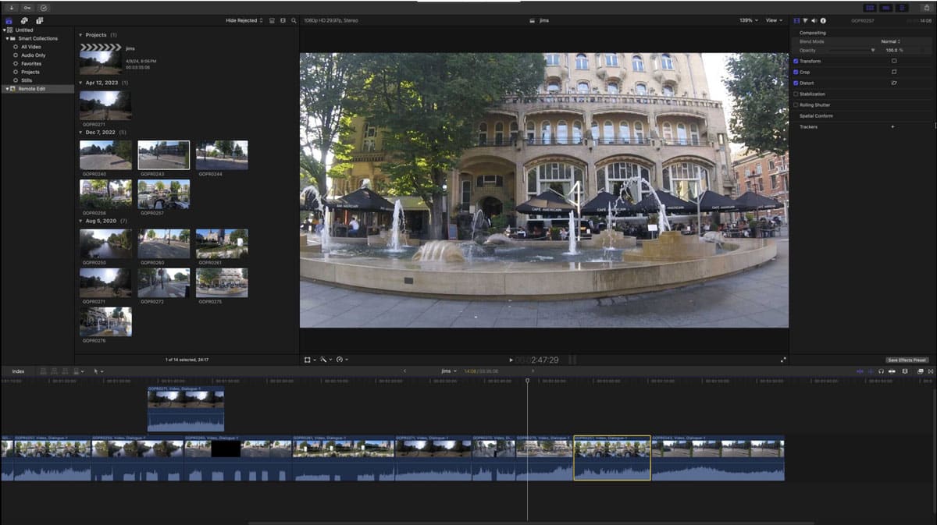
Task: Open the Blend Mode Normal dropdown
Action: [891, 41]
